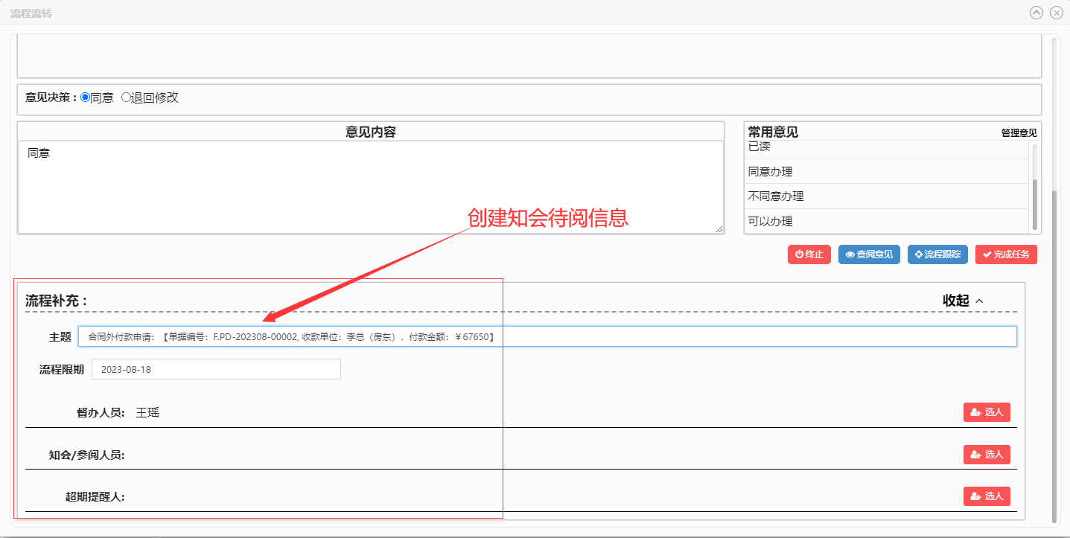Open 流程跟踪 process tracking
1070x538 pixels.
(x=937, y=254)
